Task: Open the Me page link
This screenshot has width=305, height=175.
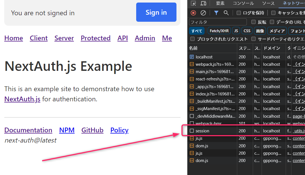Action: coord(167,38)
